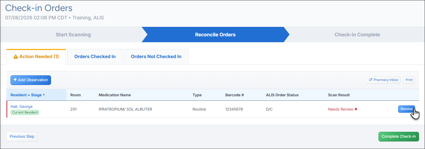The height and width of the screenshot is (149, 425).
Task: Jump to the Check-in Complete step
Action: click(x=357, y=34)
